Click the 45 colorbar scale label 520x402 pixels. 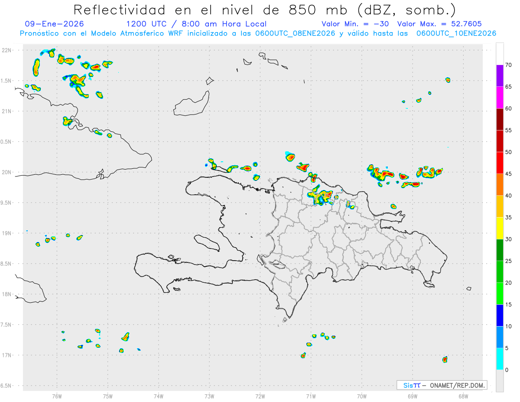[509, 174]
